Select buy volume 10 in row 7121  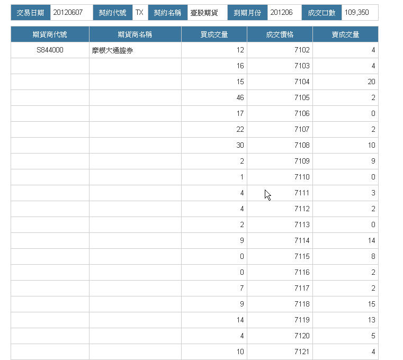(x=240, y=352)
